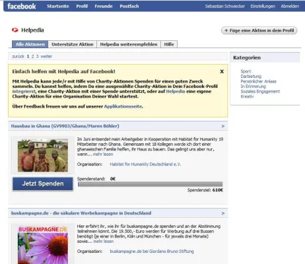305x264 pixels.
Task: Go to page 1 of actions
Action: pyautogui.click(x=28, y=57)
